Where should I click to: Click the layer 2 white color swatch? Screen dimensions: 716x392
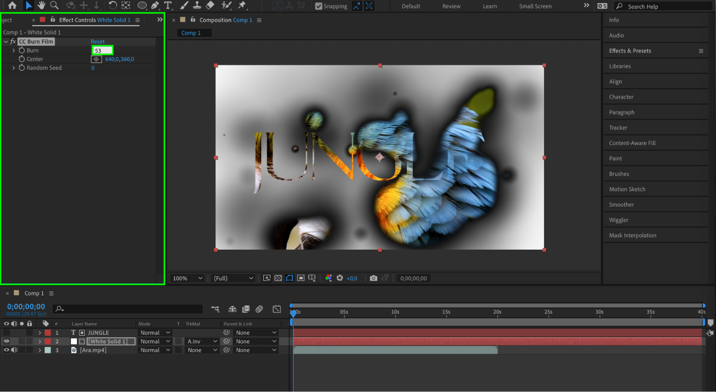point(74,342)
